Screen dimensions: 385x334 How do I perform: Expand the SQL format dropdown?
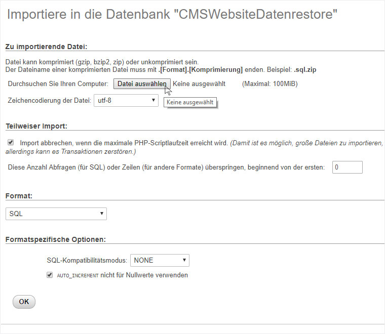click(x=56, y=214)
